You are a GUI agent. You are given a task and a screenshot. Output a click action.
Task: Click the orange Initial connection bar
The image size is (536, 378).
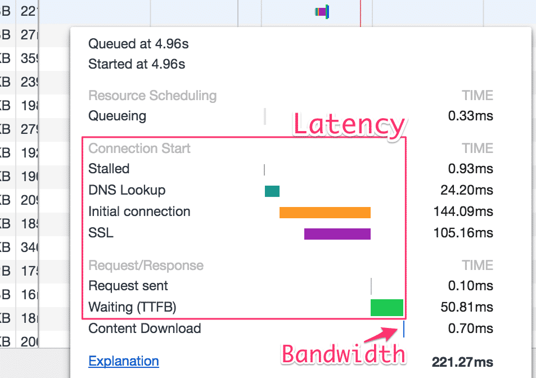[325, 213]
